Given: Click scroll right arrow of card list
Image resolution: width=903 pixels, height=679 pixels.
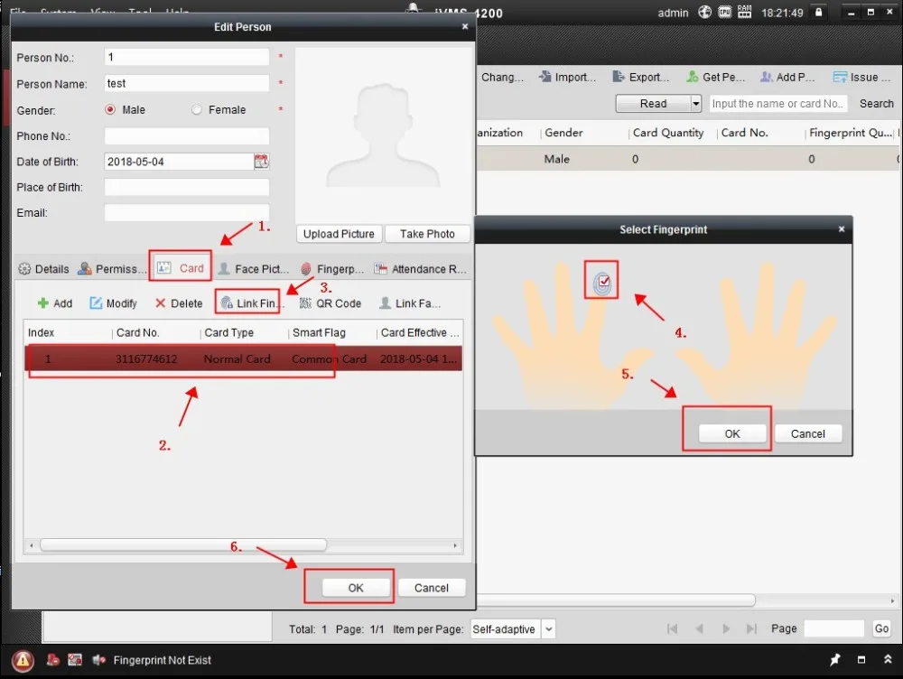Looking at the screenshot, I should pos(455,544).
